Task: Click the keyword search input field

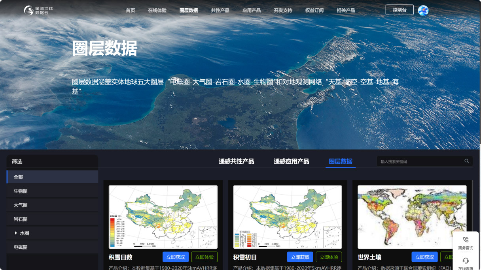Action: point(419,161)
